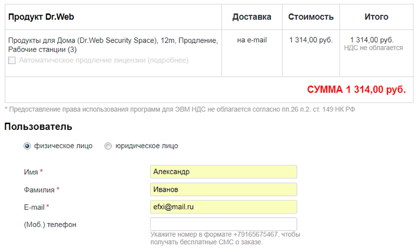Select the "физическое лицо" radio button

[x=27, y=146]
